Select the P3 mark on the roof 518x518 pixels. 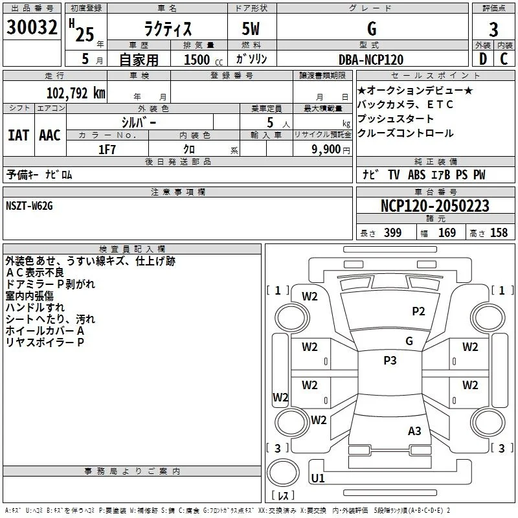click(x=390, y=361)
